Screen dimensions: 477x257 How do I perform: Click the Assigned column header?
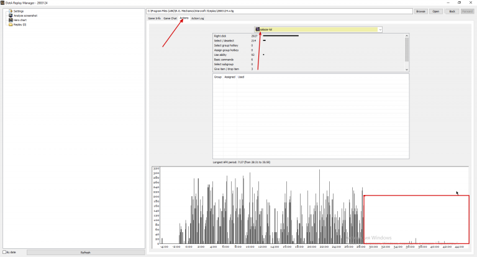click(230, 77)
